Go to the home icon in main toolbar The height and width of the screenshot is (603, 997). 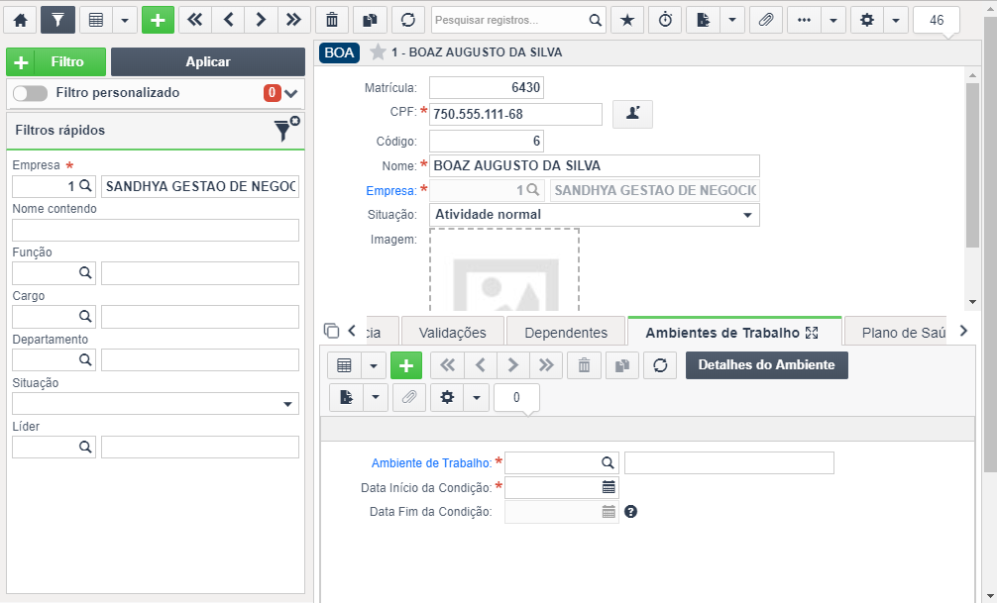pos(21,20)
